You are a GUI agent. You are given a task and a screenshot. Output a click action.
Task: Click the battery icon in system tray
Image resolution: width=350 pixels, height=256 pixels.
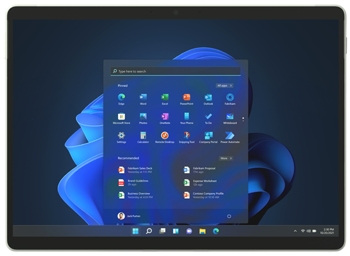click(314, 231)
